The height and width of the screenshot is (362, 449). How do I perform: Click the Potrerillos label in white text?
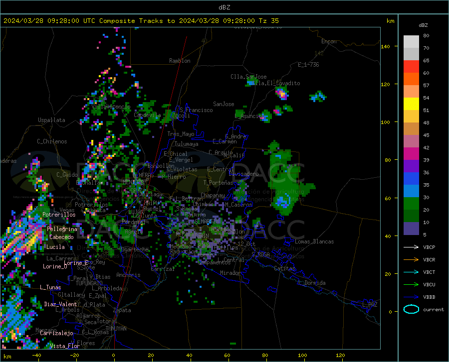click(x=59, y=215)
